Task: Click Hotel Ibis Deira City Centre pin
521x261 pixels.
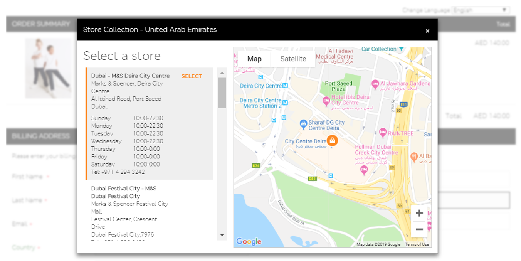Action: point(326,102)
